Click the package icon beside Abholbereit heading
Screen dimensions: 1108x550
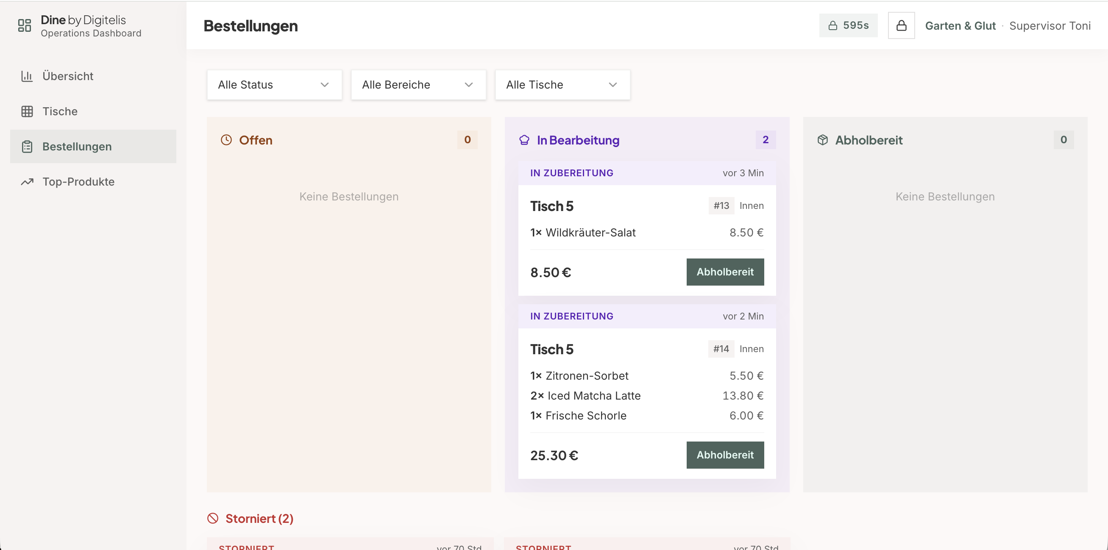[822, 140]
